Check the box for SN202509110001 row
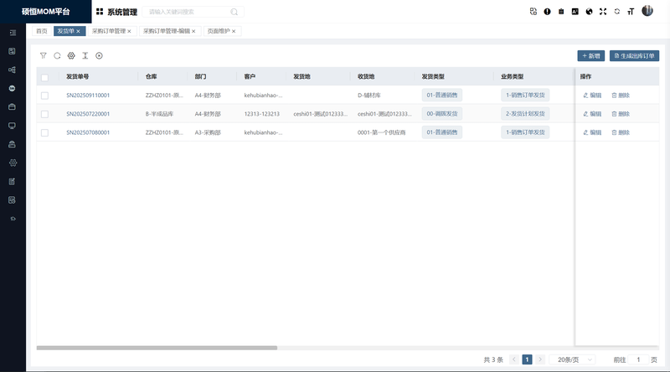670x372 pixels. 44,96
